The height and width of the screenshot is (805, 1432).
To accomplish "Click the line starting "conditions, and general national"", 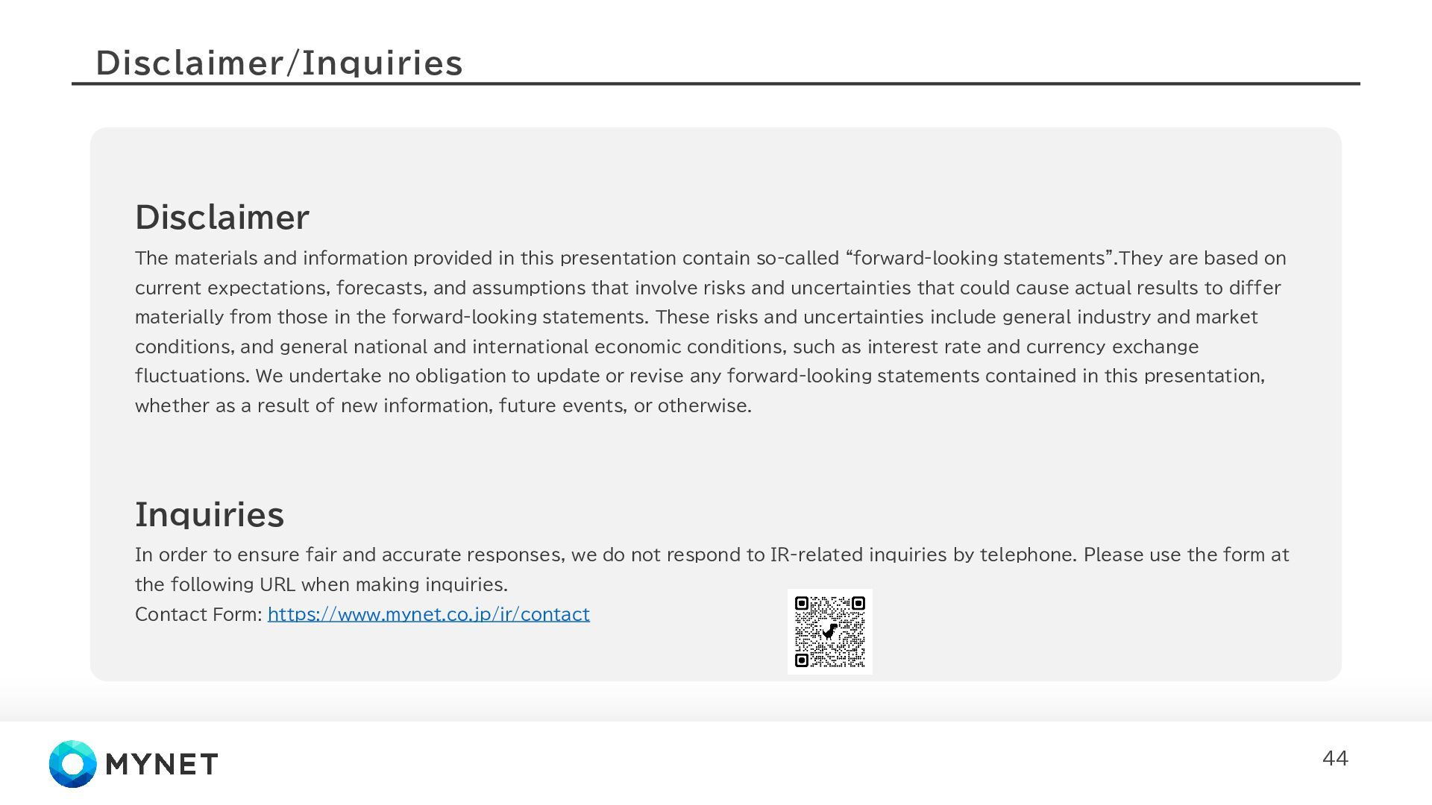I will (667, 347).
